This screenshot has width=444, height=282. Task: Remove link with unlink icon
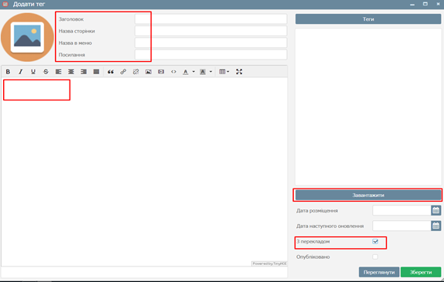(136, 72)
